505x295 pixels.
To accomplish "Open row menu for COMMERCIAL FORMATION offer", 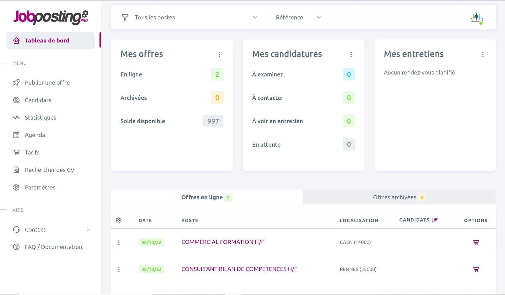I will pyautogui.click(x=119, y=243).
